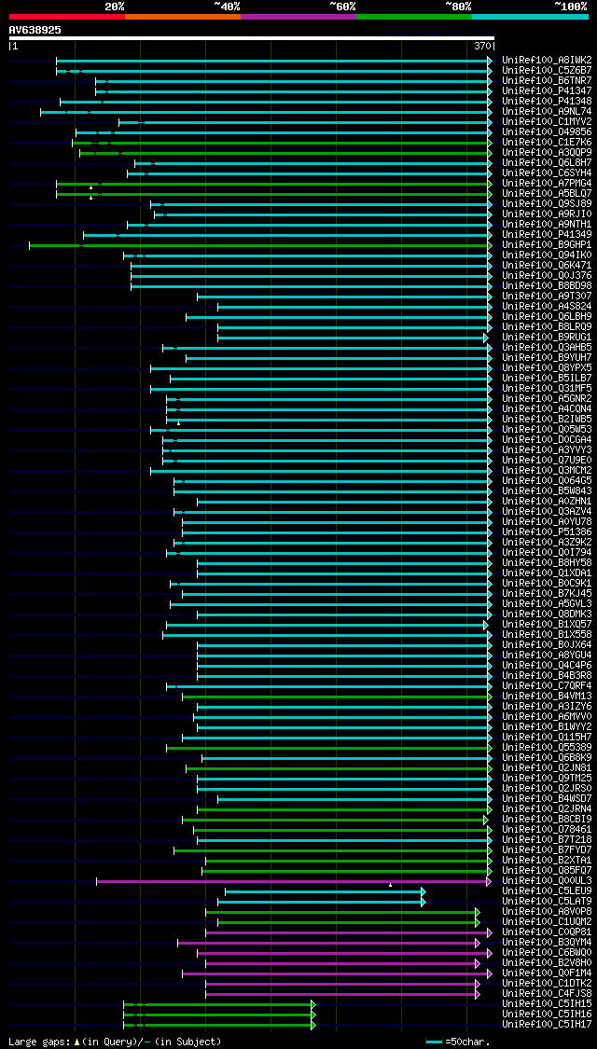
Task: Select UniRef100_Q8YPX5 label
Action: coord(547,369)
